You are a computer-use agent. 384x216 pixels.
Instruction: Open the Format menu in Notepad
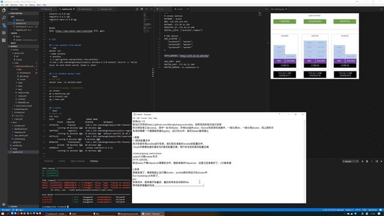click(x=144, y=118)
